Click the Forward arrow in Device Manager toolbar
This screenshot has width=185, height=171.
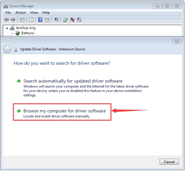(13, 20)
